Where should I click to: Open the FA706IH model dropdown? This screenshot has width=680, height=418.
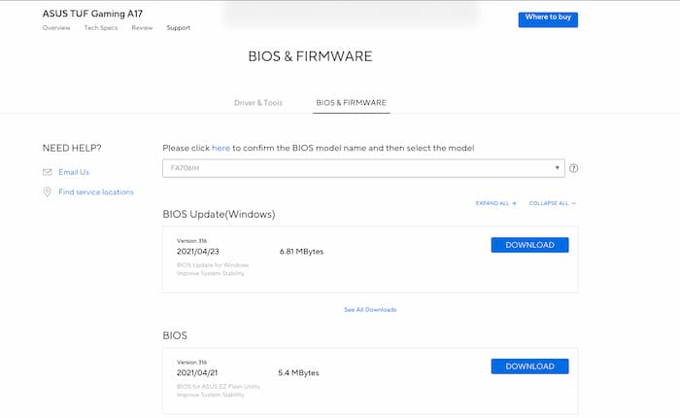pos(362,168)
